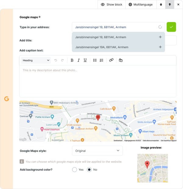
Task: Click Hotel Haarhuis marker on map
Action: 42,129
